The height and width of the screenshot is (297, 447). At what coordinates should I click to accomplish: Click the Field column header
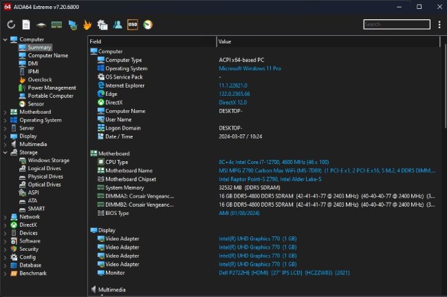coord(152,41)
